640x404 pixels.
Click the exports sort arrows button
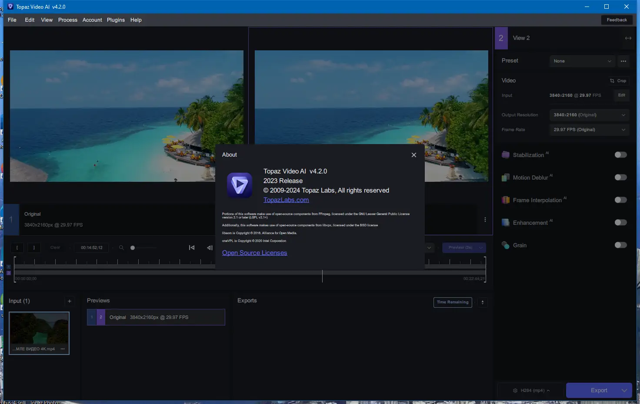click(x=483, y=302)
